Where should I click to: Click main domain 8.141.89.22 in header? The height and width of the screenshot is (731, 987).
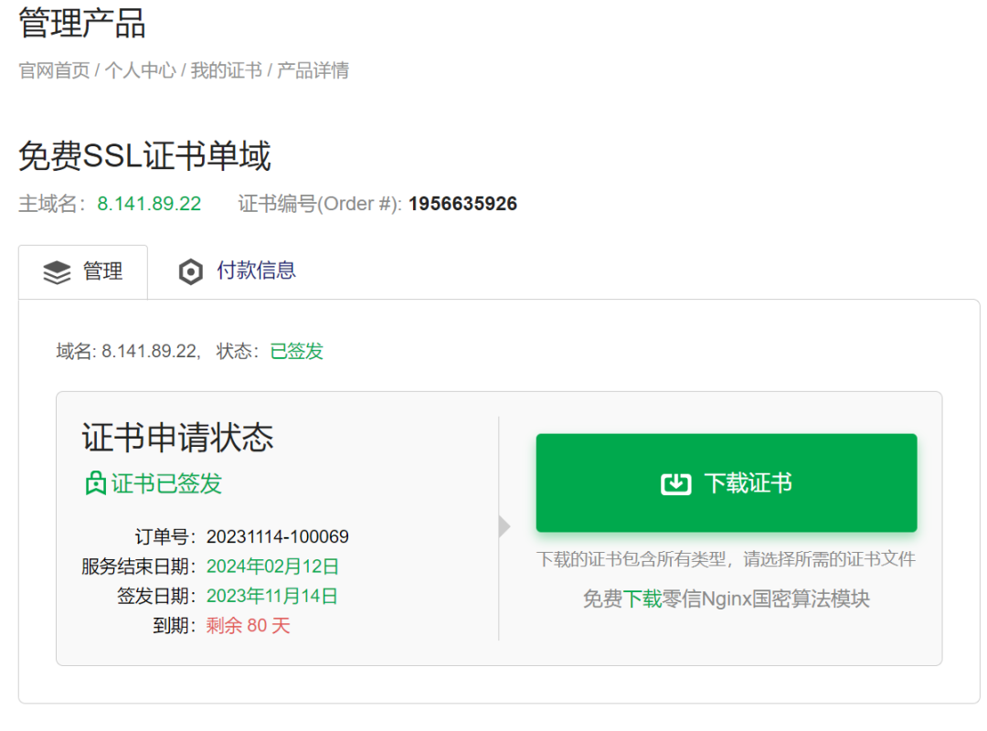pyautogui.click(x=149, y=204)
